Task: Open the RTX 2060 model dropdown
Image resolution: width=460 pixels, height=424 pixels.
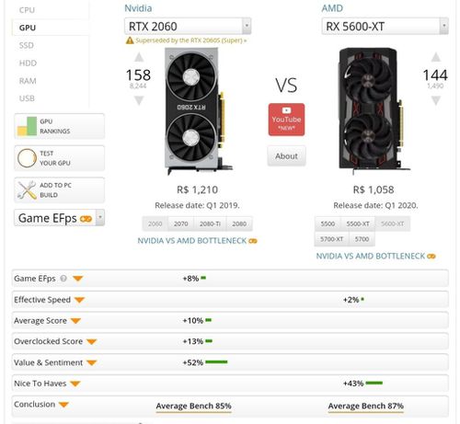Action: [x=188, y=26]
